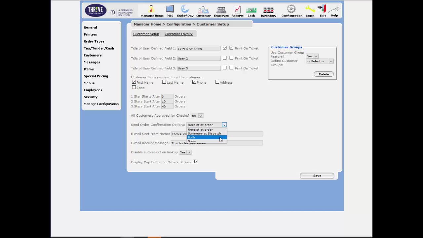Open Manager Home from the top toolbar icon

[x=152, y=11]
